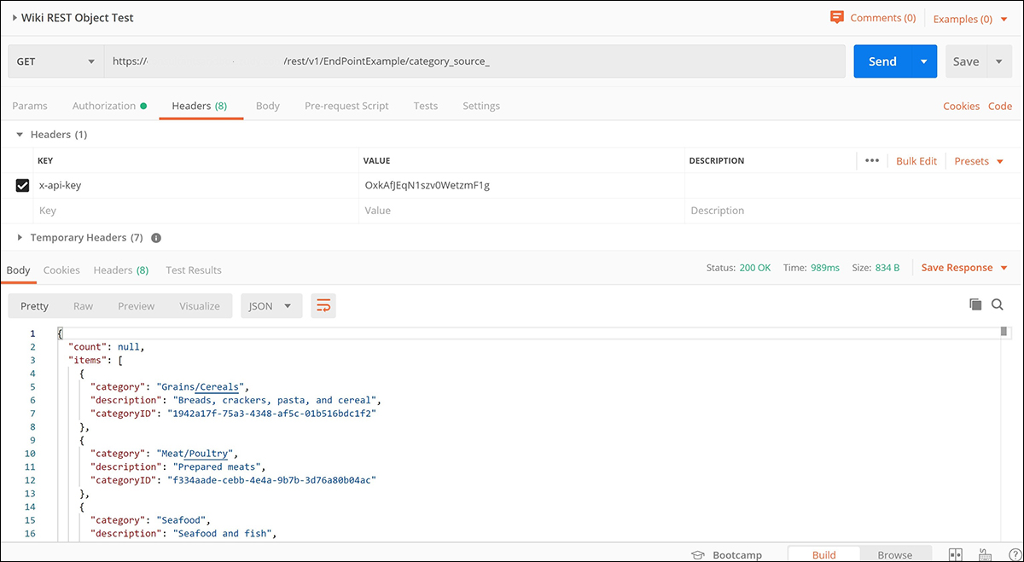This screenshot has width=1024, height=562.
Task: Click the Comments speech bubble icon
Action: [837, 17]
